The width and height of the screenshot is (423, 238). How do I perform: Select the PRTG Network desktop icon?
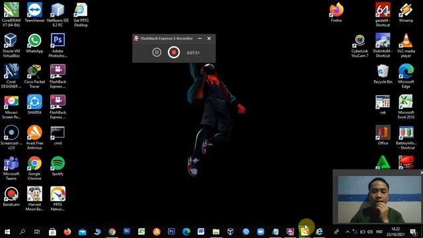58,199
